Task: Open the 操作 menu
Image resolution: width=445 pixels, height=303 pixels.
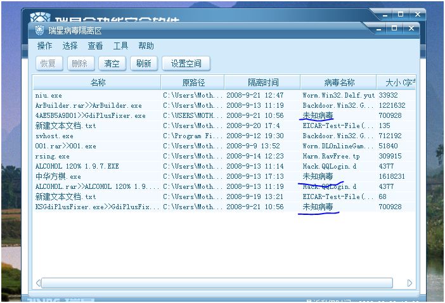Action: click(x=44, y=46)
